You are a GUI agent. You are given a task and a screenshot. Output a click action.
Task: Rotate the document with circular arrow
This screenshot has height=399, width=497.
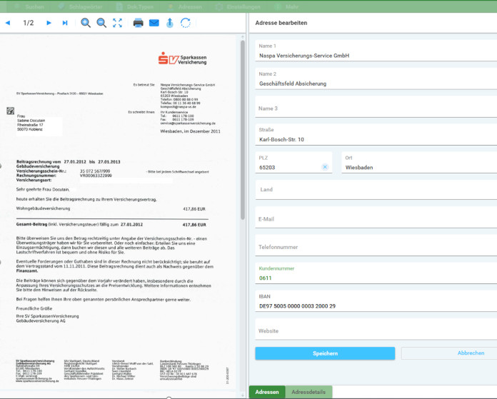(x=186, y=23)
